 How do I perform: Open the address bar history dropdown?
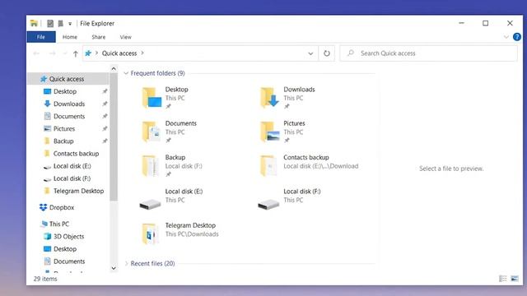point(310,53)
